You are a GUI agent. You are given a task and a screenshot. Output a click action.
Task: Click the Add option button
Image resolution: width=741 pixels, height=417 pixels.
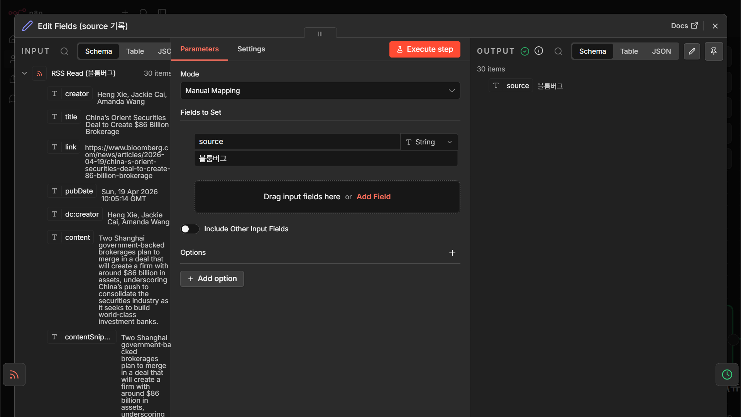click(212, 279)
